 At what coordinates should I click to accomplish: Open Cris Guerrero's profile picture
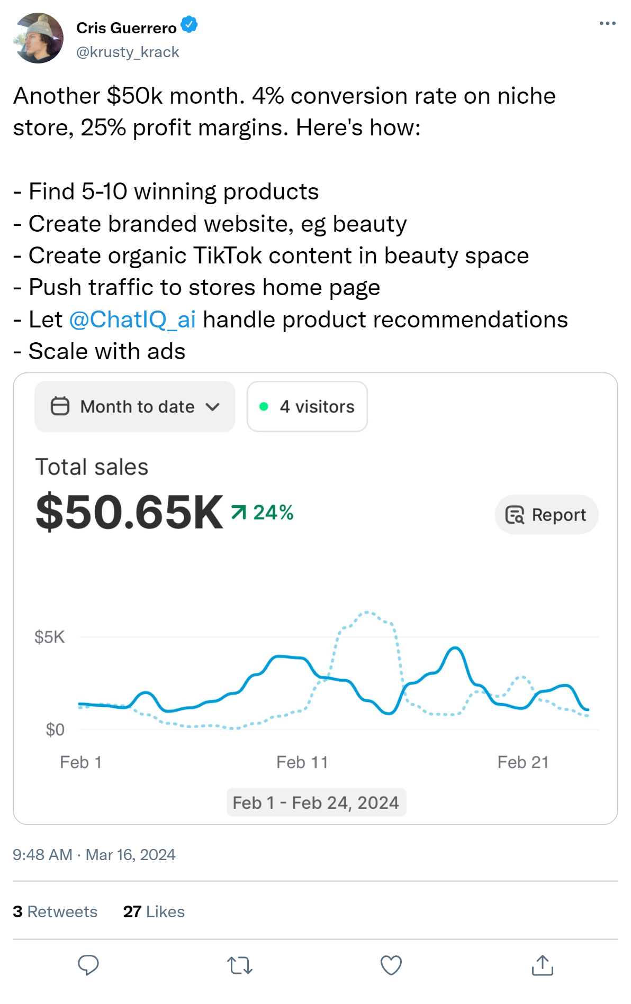pyautogui.click(x=38, y=38)
